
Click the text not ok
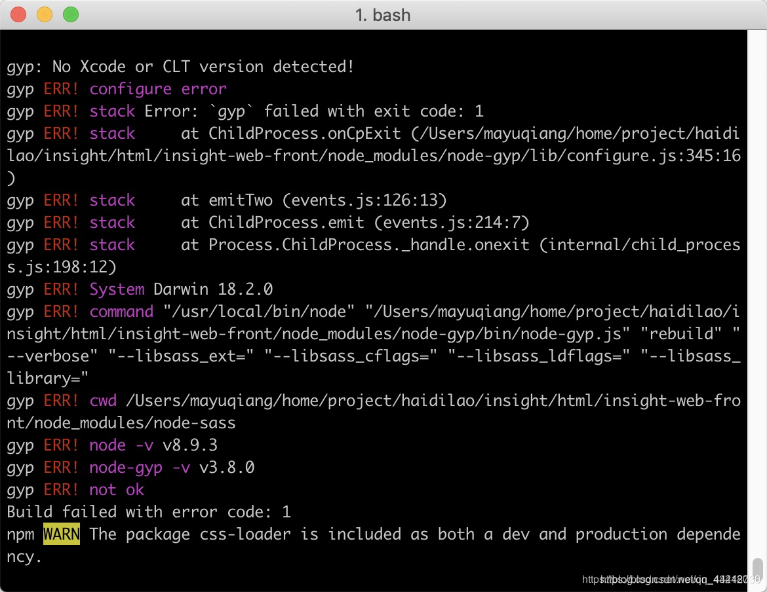[117, 489]
